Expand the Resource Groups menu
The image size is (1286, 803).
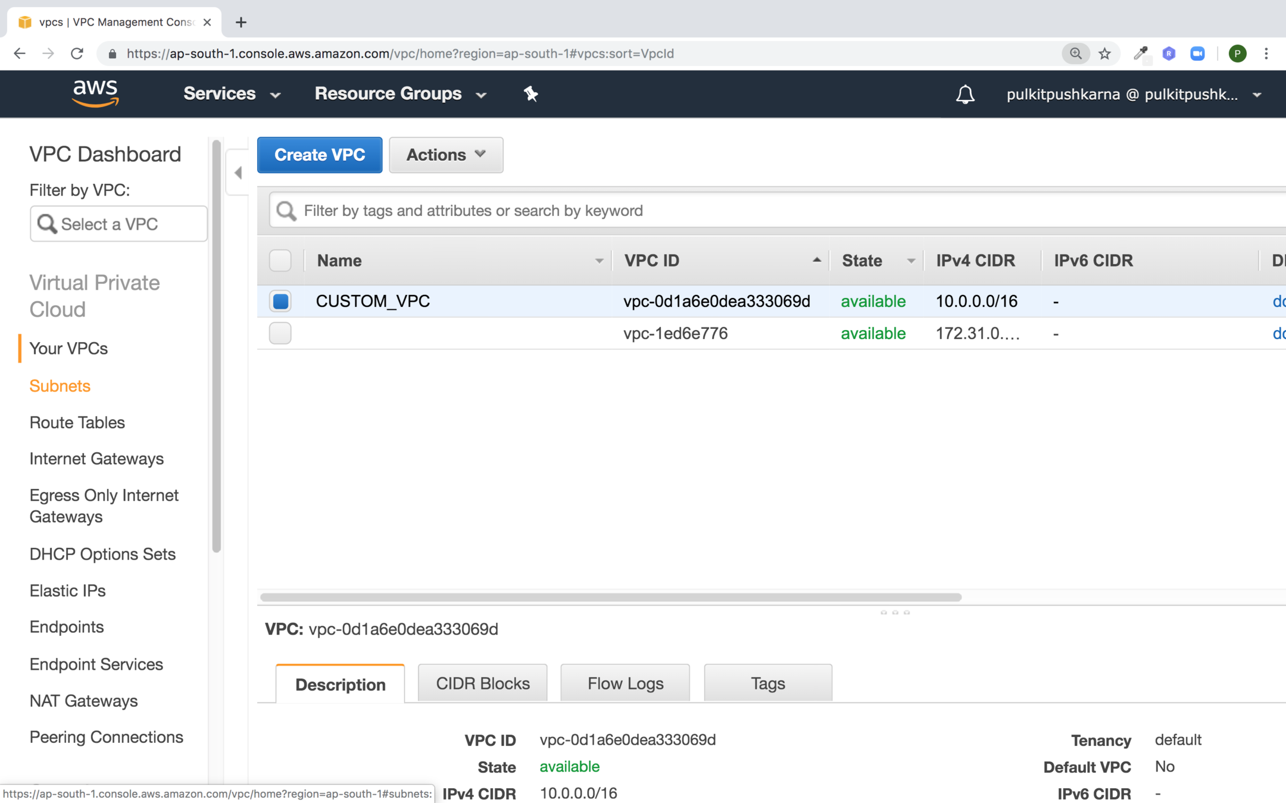tap(400, 94)
